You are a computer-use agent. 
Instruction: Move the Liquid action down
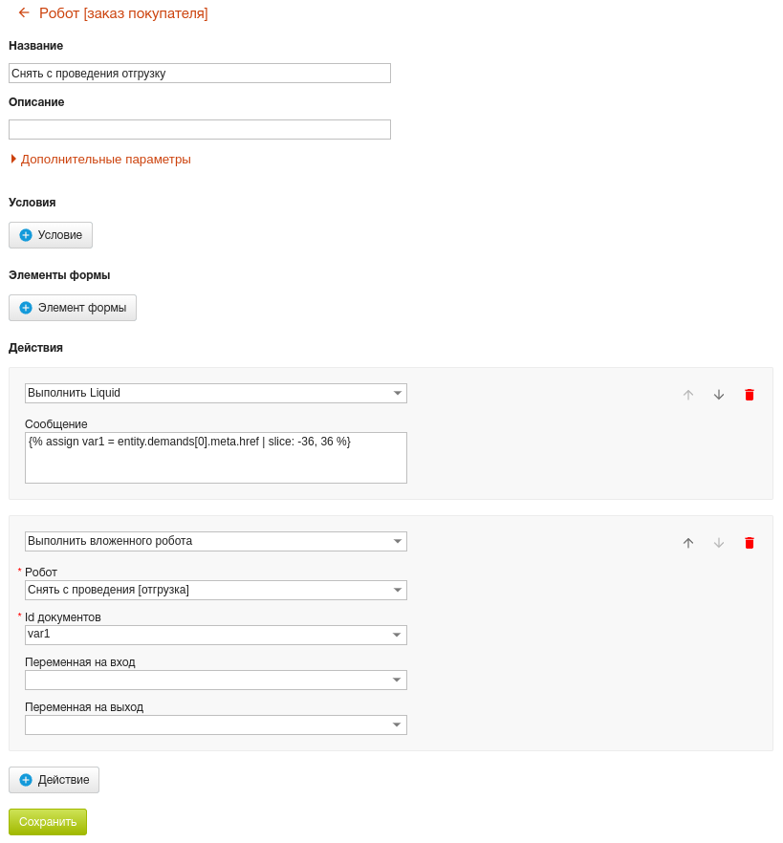(x=719, y=395)
